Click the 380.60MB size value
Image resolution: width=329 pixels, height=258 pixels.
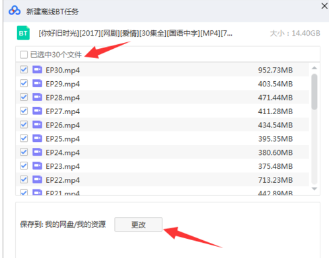[x=275, y=152]
